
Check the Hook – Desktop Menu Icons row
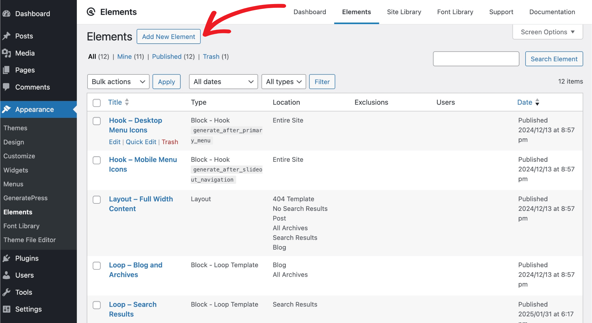pos(97,121)
